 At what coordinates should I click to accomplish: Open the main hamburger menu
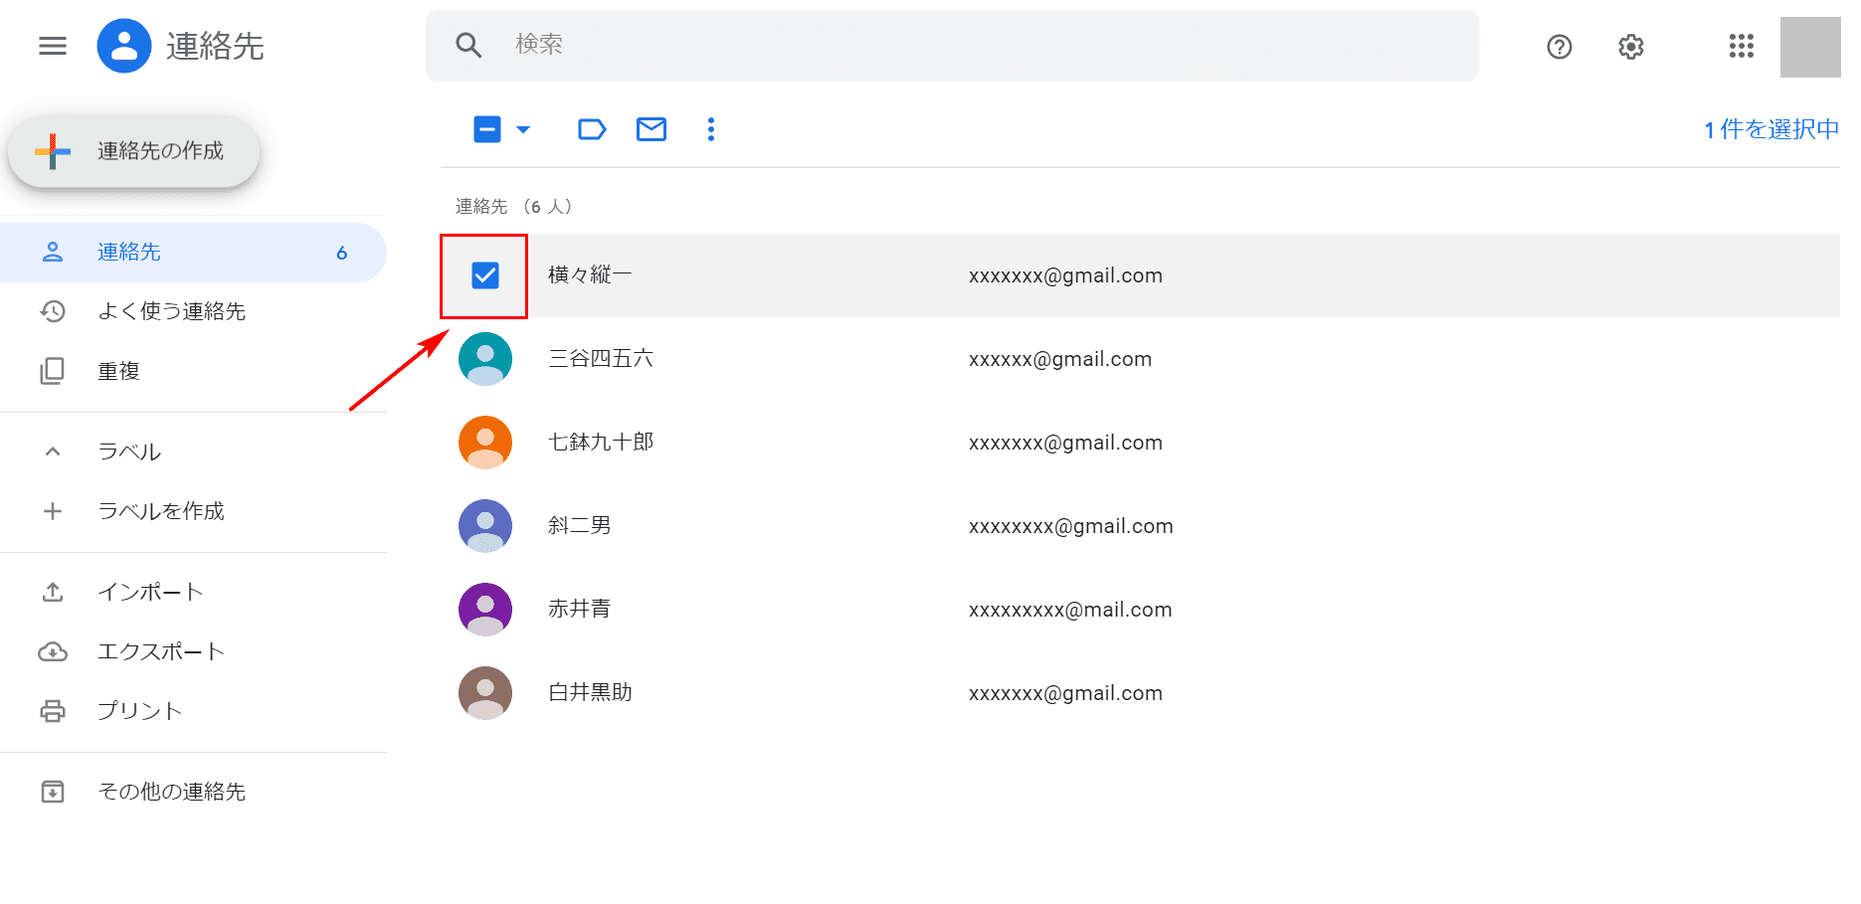pos(53,46)
